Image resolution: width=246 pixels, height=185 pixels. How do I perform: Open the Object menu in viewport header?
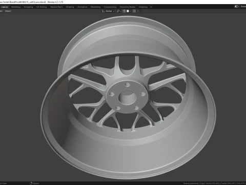[8, 11]
